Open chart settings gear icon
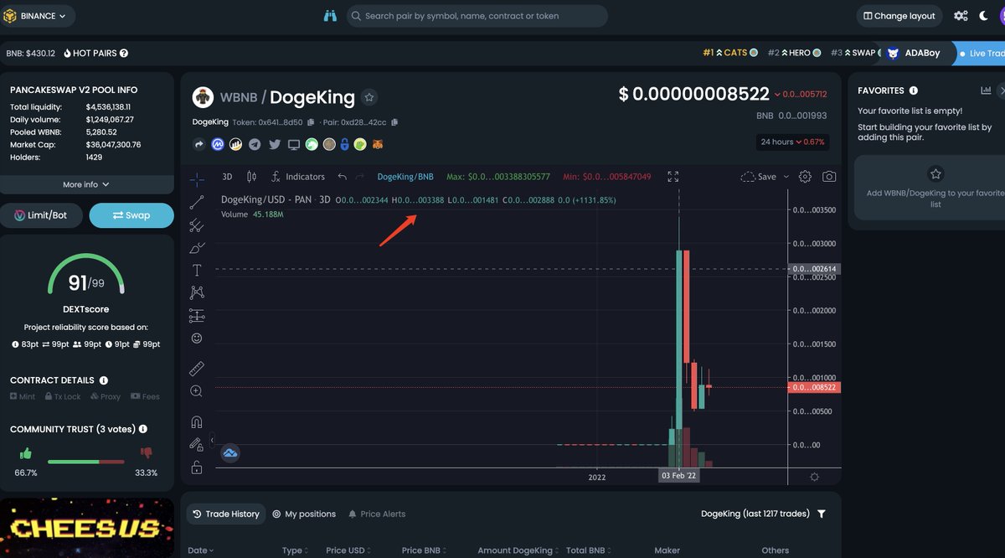 [805, 177]
